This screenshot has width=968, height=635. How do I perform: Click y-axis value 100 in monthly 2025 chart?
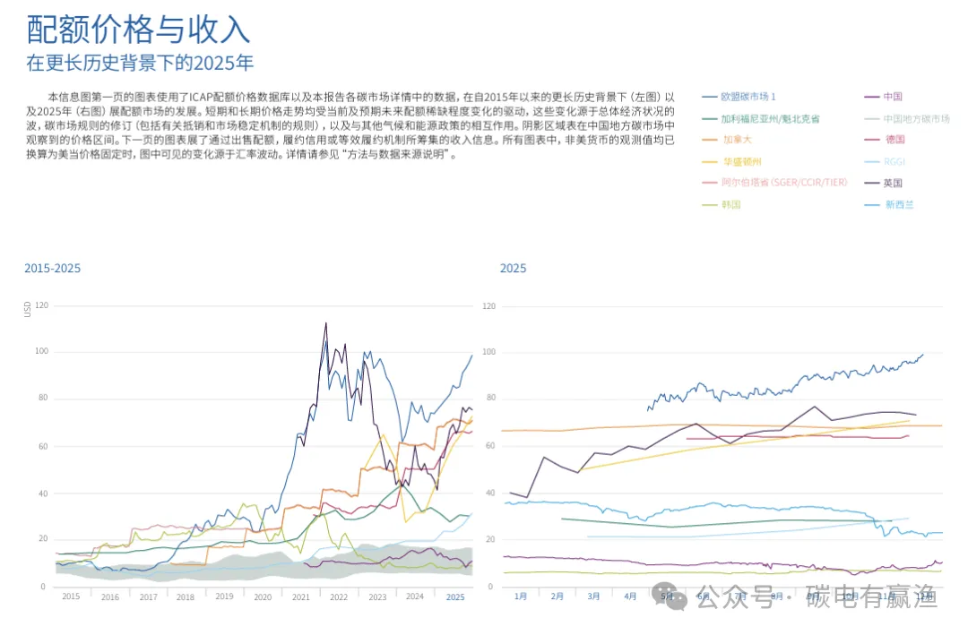[488, 352]
